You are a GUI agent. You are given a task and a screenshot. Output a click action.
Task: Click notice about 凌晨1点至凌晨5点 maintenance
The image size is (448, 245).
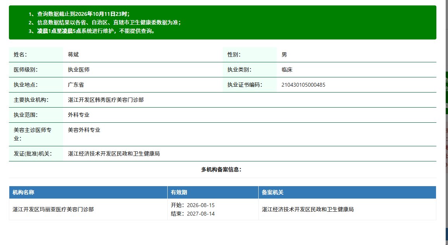point(92,31)
